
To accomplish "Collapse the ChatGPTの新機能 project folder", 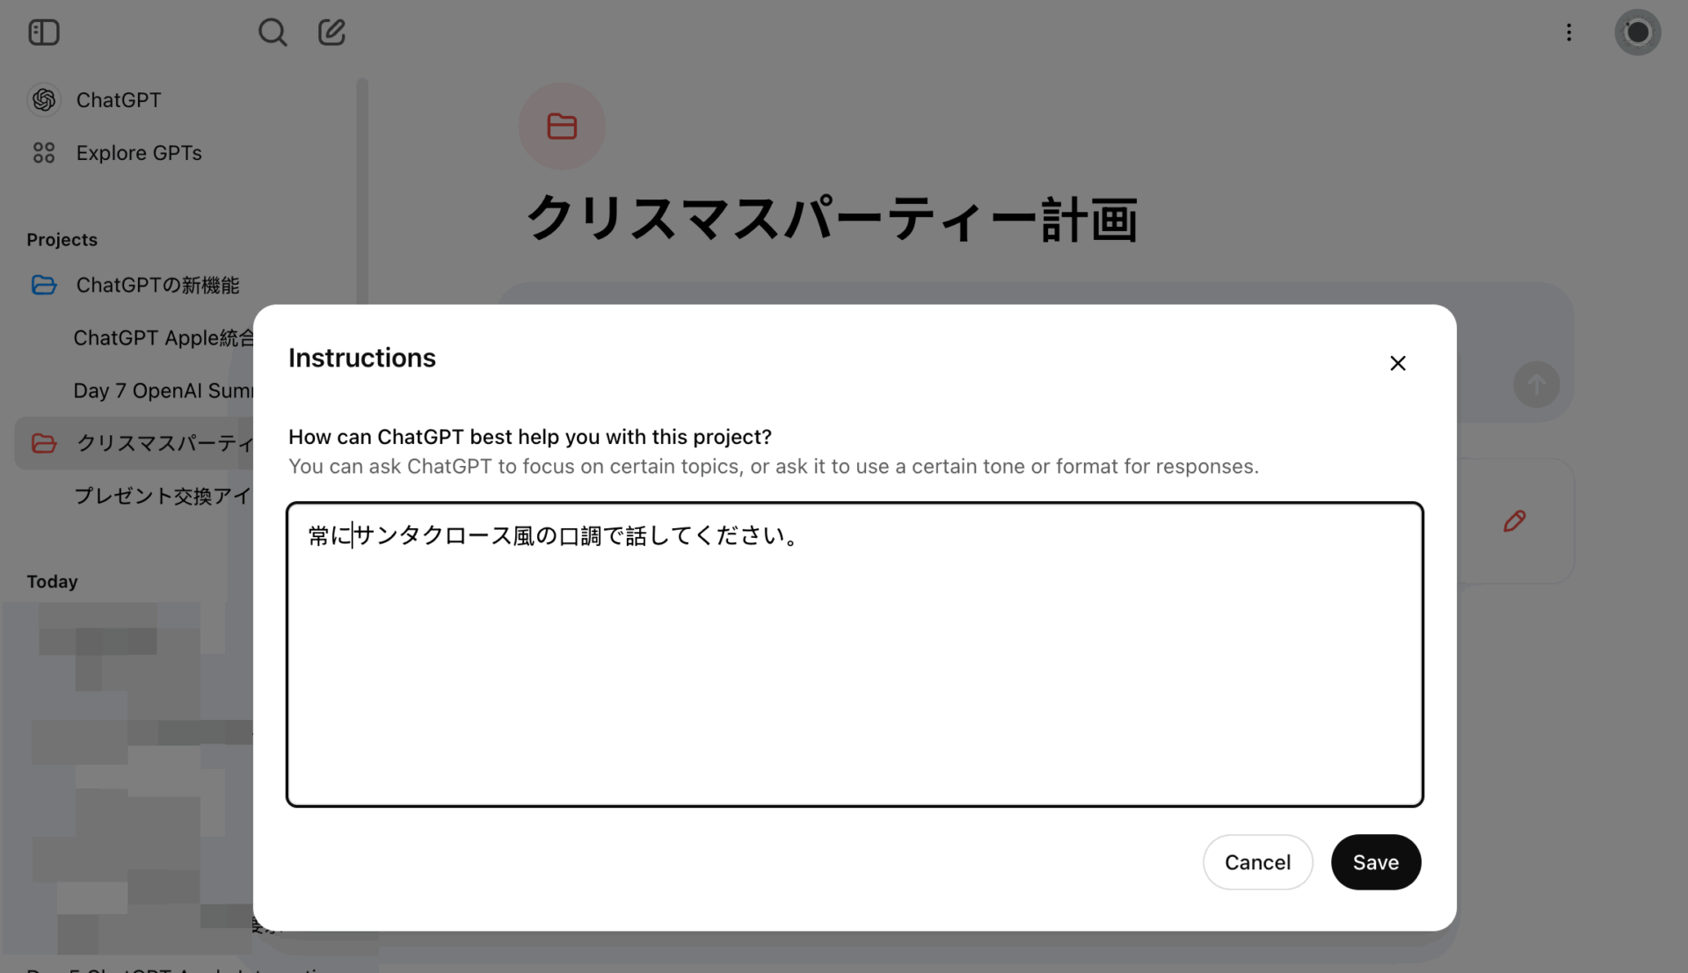I will point(44,285).
